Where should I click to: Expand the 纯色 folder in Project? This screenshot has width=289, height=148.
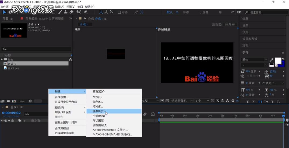[2, 59]
